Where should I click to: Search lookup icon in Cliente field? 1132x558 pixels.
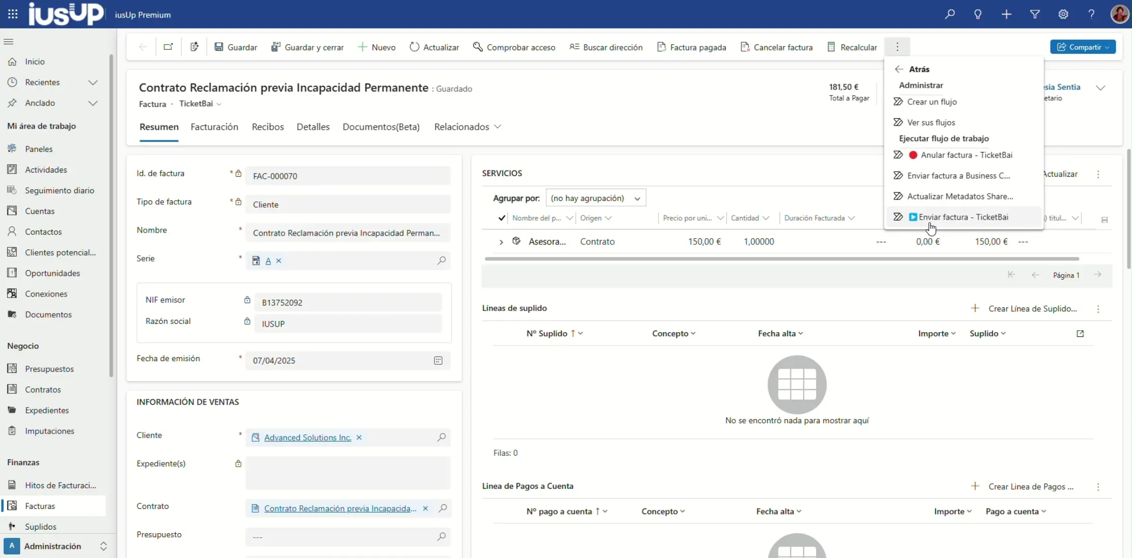(x=441, y=438)
